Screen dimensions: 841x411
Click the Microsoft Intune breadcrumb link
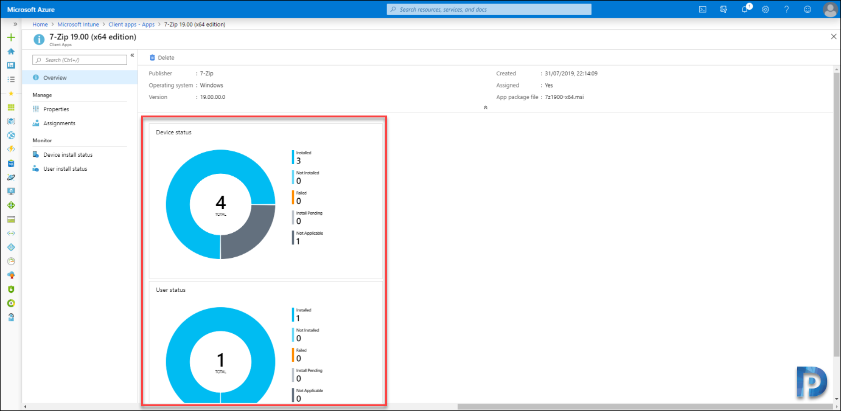tap(79, 24)
